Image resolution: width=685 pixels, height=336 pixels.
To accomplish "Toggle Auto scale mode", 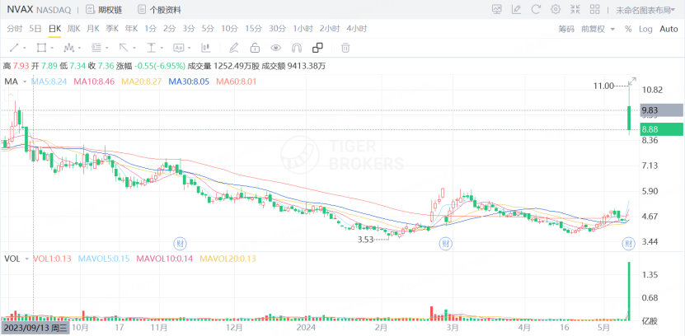I will (669, 29).
